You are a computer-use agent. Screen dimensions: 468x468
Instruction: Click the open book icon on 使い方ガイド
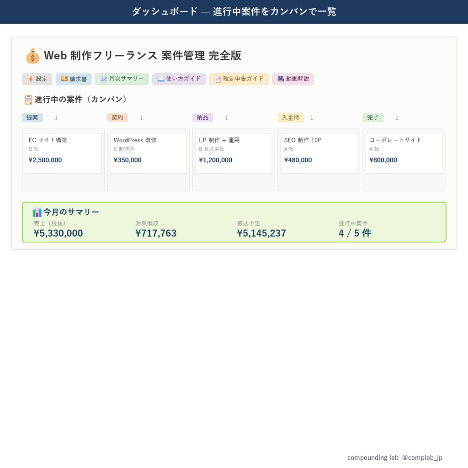tap(161, 79)
